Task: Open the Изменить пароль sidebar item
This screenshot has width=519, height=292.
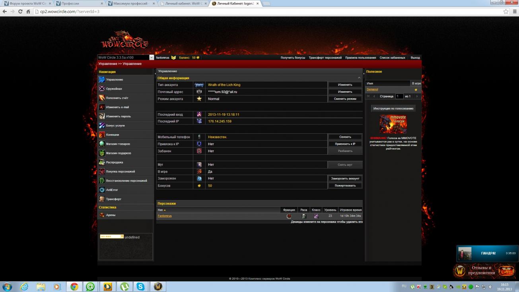Action: (x=102, y=116)
